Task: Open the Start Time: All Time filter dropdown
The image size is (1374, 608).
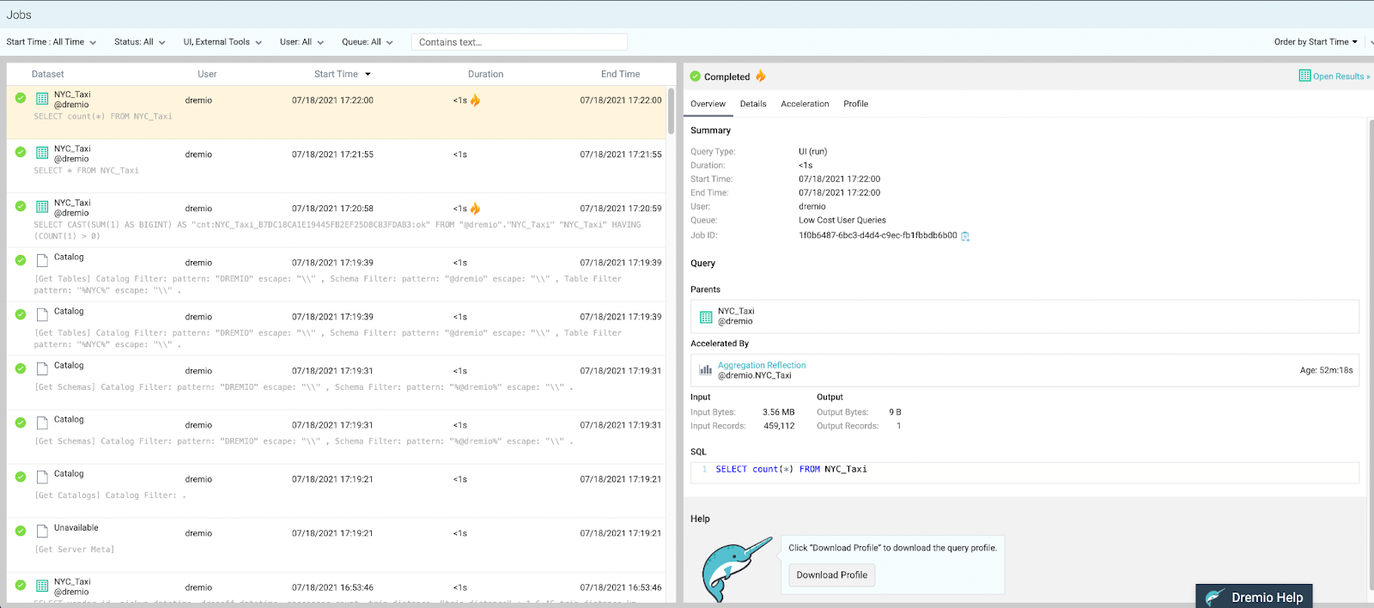Action: 52,42
